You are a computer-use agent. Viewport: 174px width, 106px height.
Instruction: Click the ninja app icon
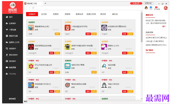(x=67, y=47)
